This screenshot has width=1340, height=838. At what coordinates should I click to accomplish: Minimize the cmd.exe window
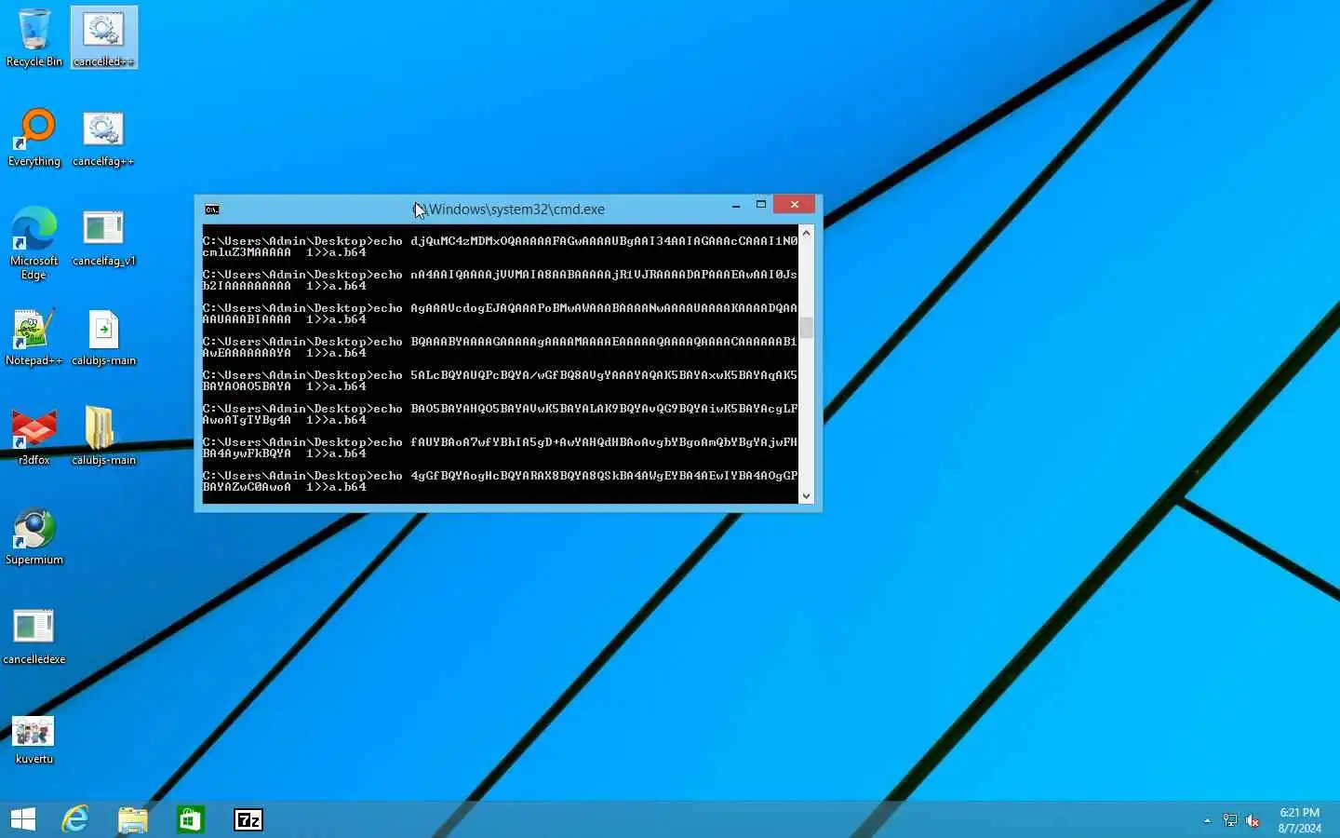(736, 206)
